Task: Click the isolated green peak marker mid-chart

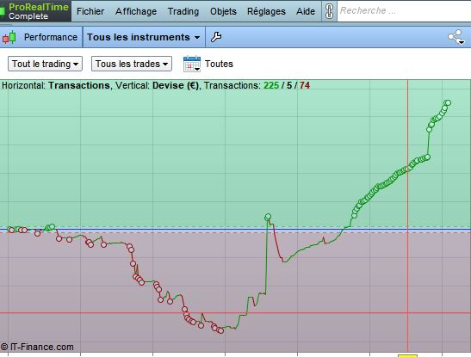Action: [268, 217]
